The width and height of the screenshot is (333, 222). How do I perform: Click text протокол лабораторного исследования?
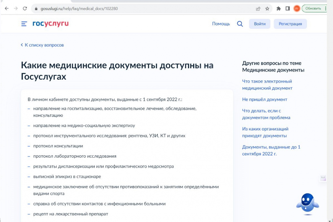point(75,156)
